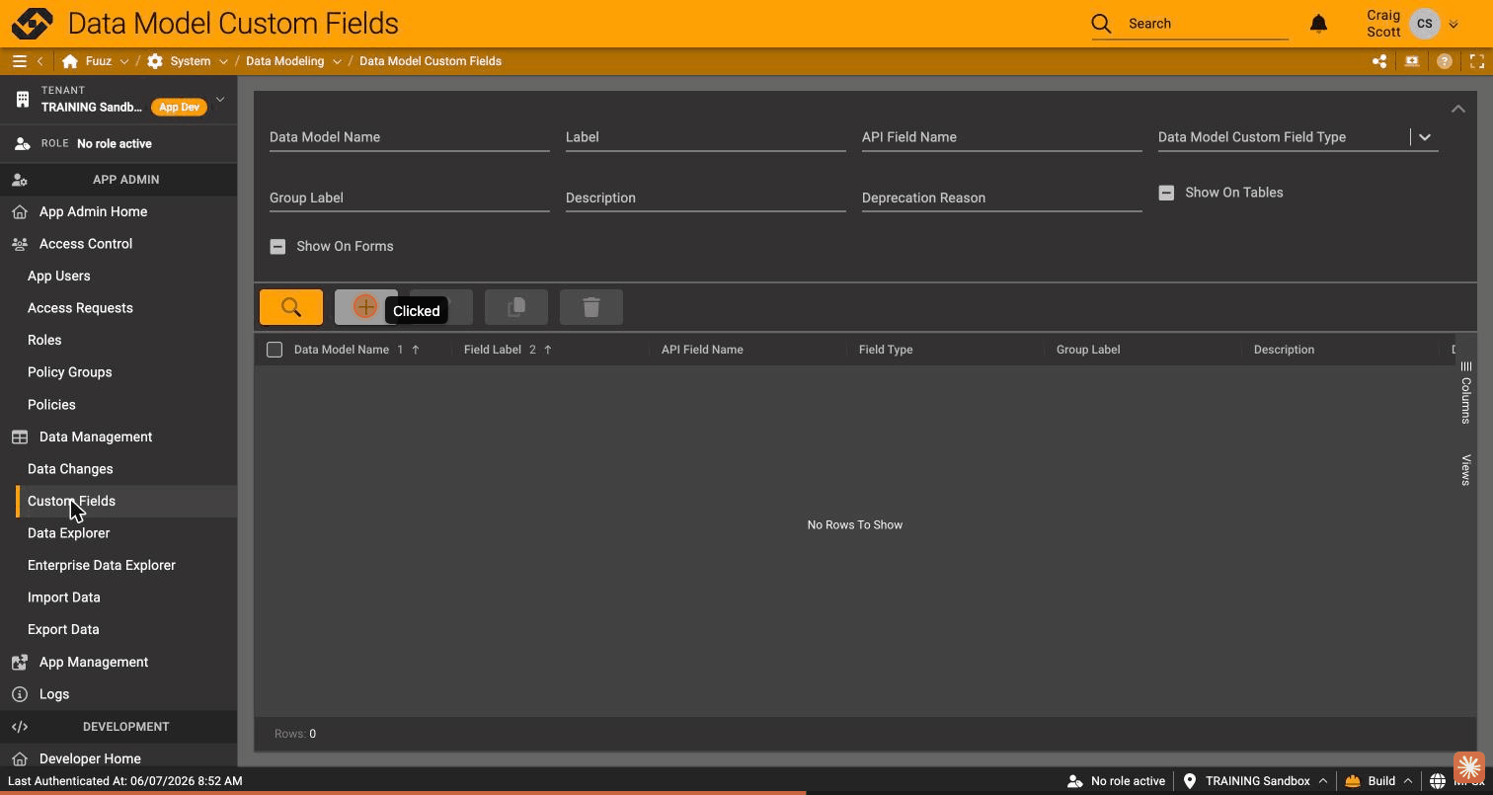Click the App Dev badge
This screenshot has width=1493, height=795.
click(179, 108)
